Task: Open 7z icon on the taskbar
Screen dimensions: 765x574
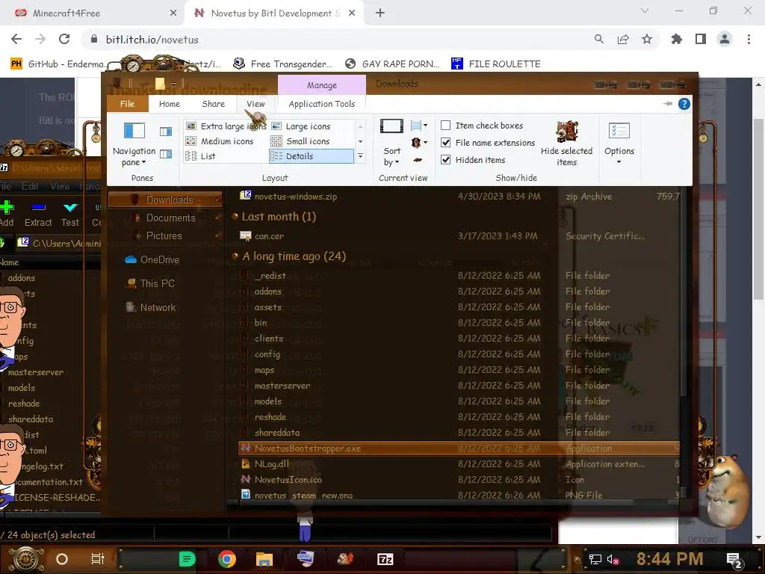Action: coord(385,559)
